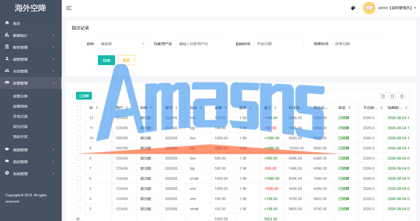Open 彩票列表 submenu item
Image resolution: width=420 pixels, height=221 pixels.
coord(20,106)
